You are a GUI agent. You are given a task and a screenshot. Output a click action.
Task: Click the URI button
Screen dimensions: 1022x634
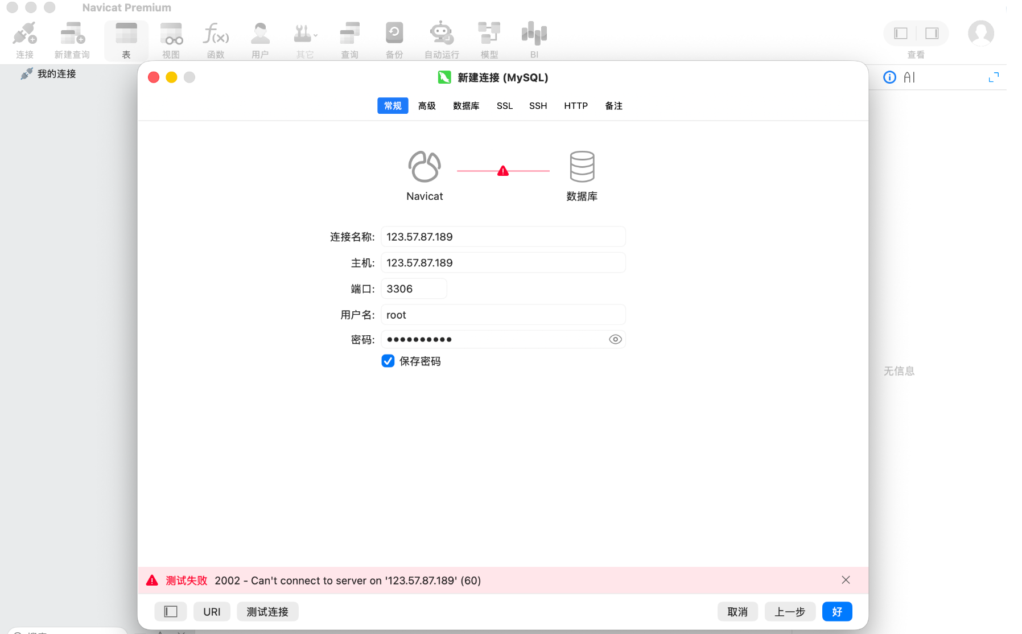(212, 612)
